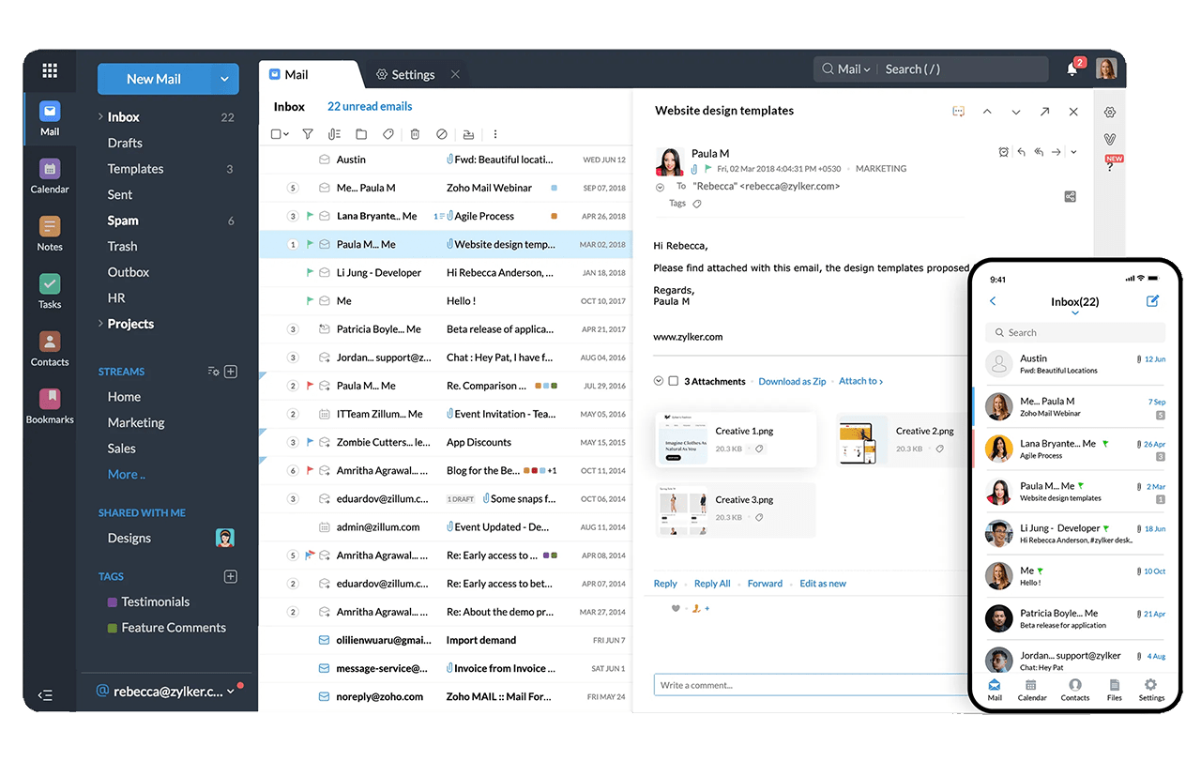Click the More.. streams link

click(x=127, y=474)
